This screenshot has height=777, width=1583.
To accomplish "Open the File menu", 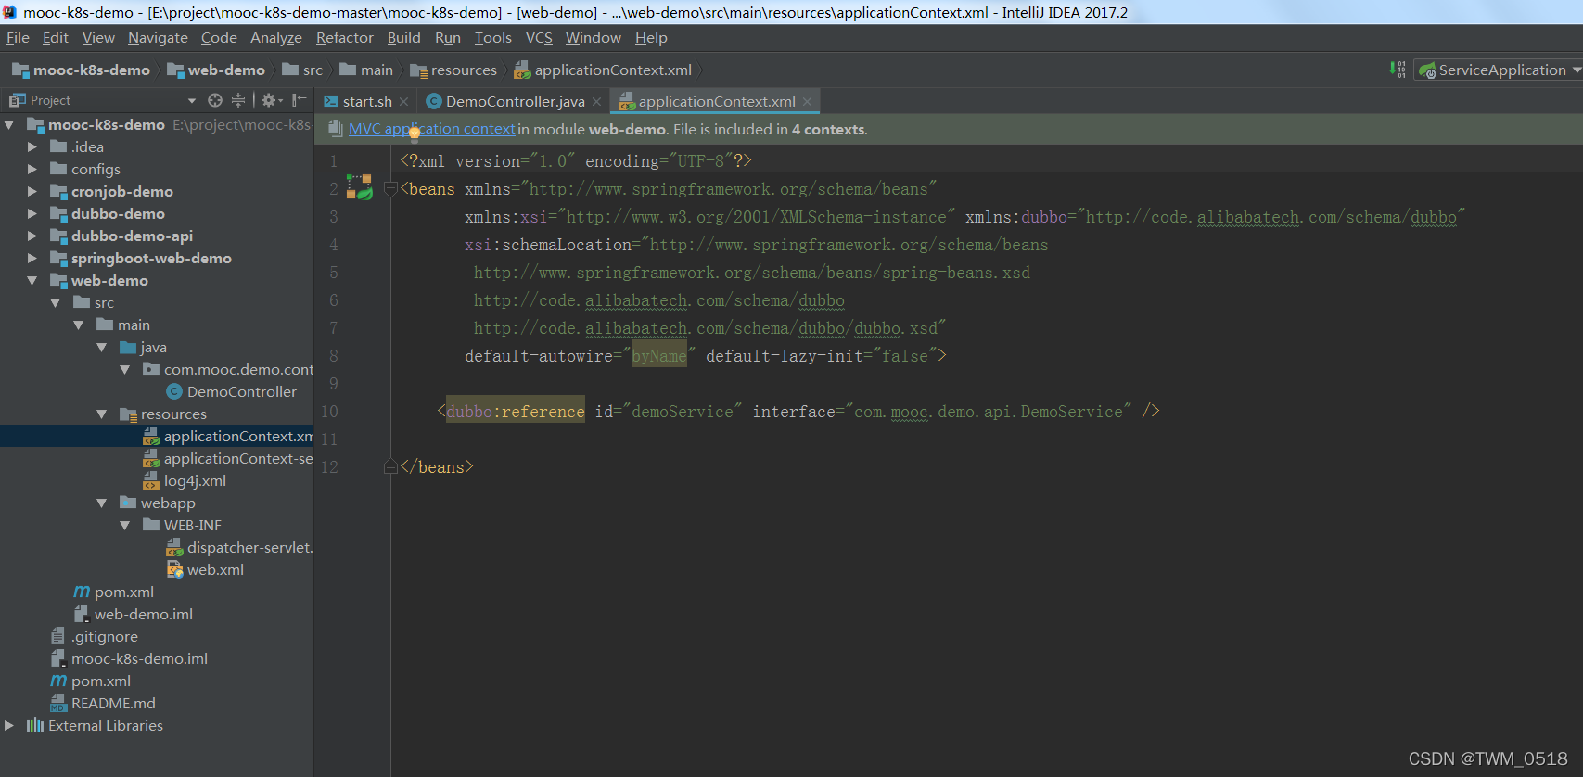I will 18,38.
